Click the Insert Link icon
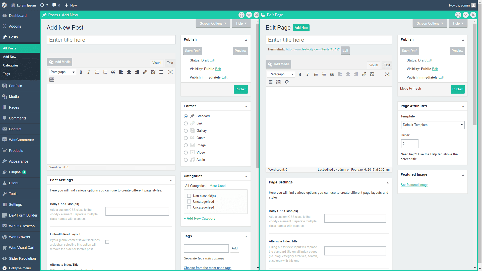Image resolution: width=482 pixels, height=271 pixels. 145,72
